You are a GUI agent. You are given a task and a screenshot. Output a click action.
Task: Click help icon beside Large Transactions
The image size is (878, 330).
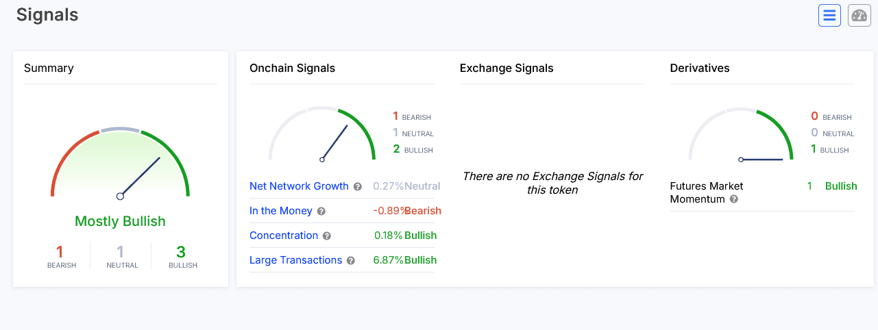pos(351,261)
